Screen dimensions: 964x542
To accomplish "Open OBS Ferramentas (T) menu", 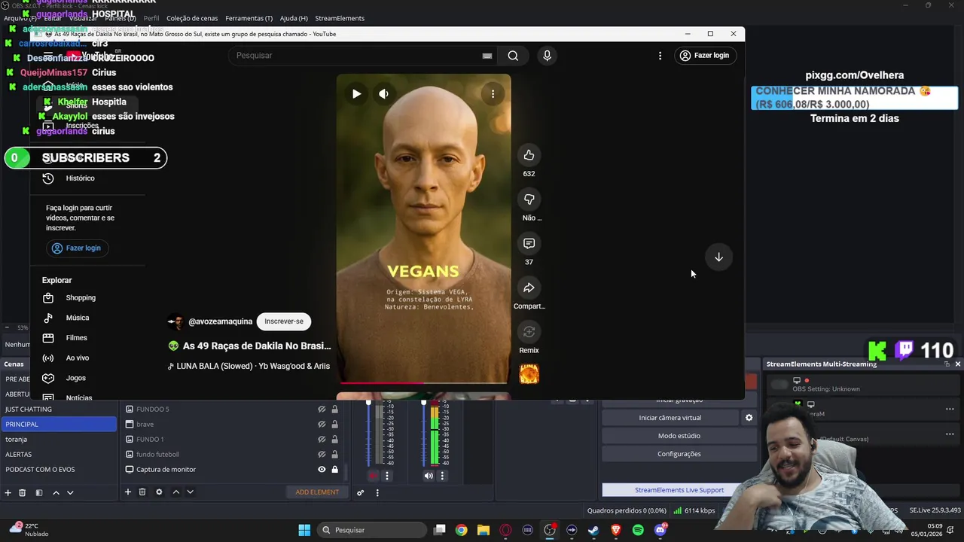I will 249,18.
